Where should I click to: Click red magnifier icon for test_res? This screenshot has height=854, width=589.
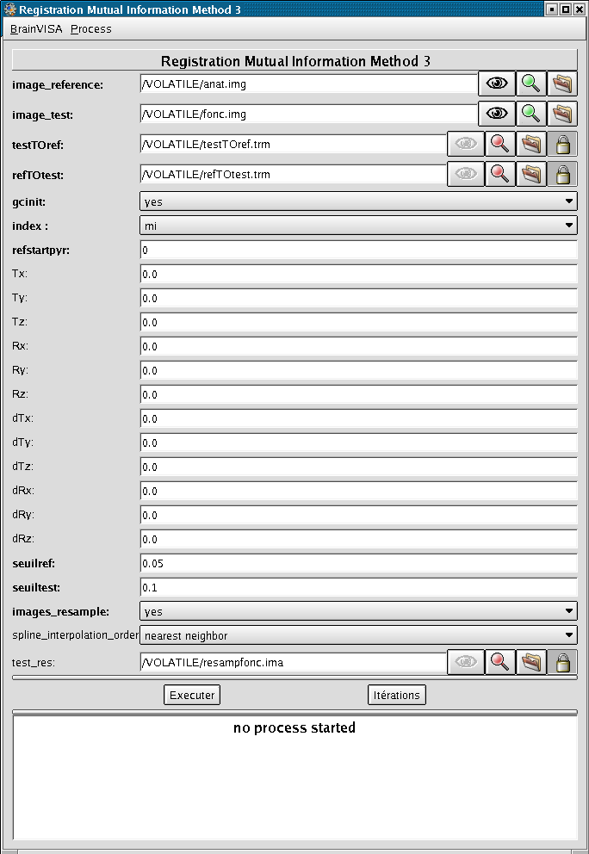499,662
